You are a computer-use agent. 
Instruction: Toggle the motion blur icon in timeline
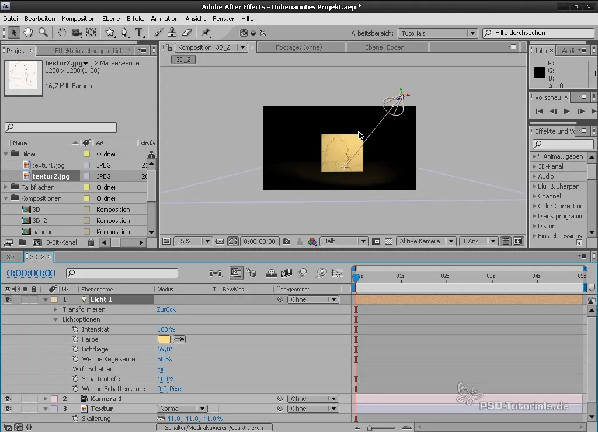click(x=302, y=273)
